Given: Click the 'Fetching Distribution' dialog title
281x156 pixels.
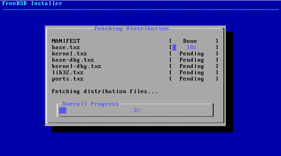Looking at the screenshot, I should click(x=131, y=28).
